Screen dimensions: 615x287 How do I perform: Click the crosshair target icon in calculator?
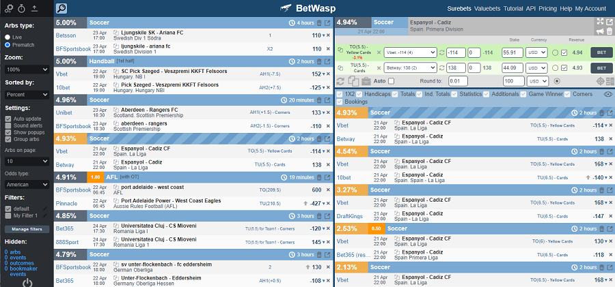pyautogui.click(x=600, y=81)
